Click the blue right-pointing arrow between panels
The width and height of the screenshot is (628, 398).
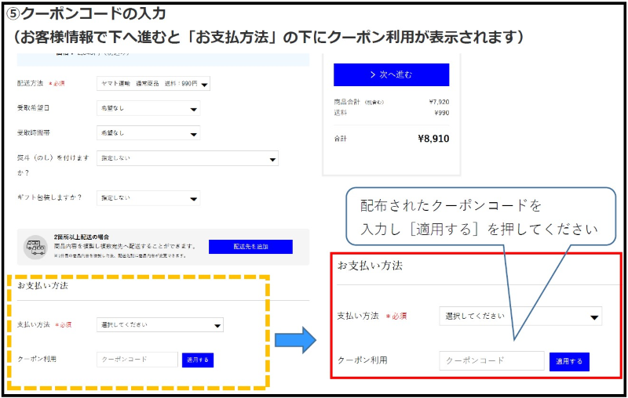point(294,339)
